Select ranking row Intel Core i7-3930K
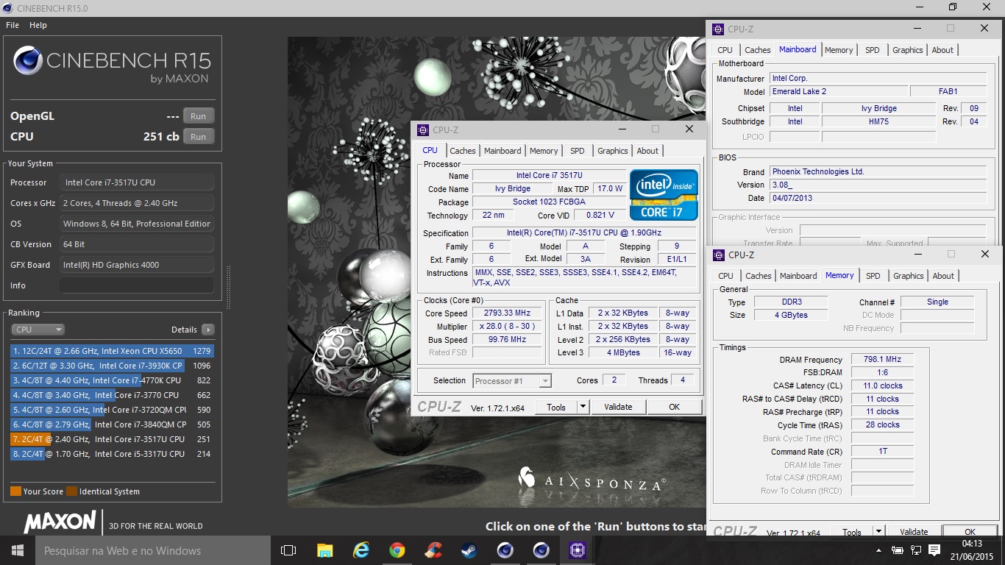The height and width of the screenshot is (565, 1005). tap(113, 366)
